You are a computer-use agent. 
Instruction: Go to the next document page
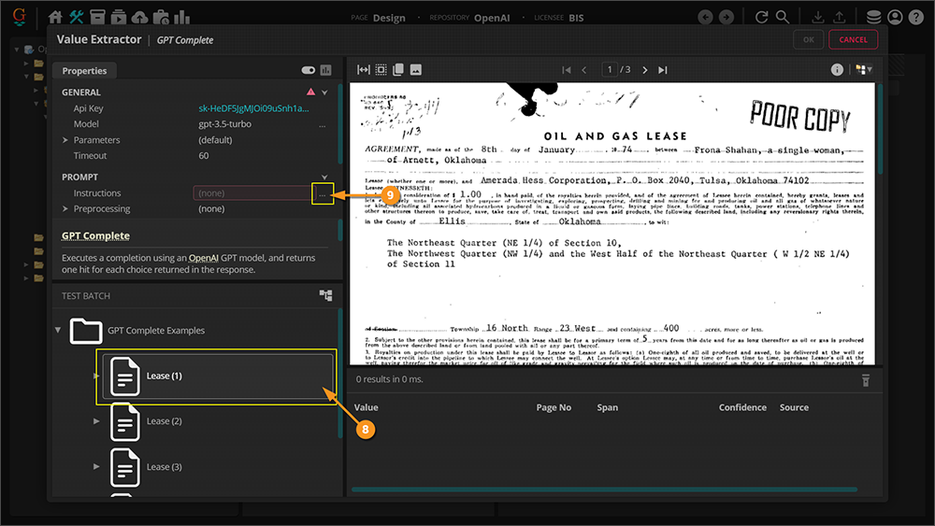click(645, 70)
